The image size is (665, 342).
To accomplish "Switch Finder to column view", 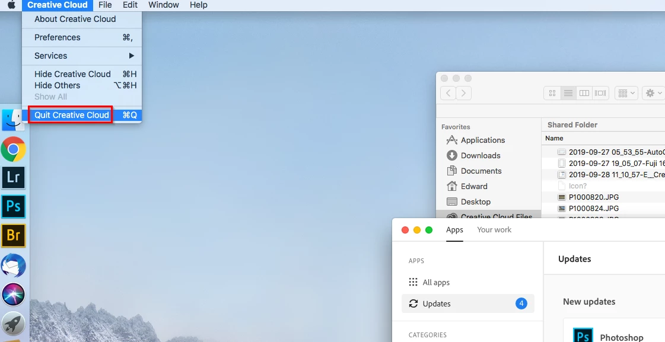I will [584, 93].
